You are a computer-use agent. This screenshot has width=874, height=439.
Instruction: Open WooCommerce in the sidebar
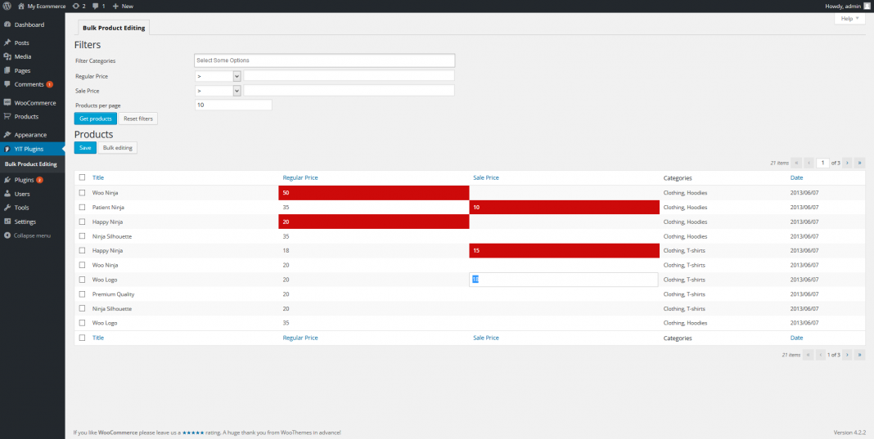(34, 103)
